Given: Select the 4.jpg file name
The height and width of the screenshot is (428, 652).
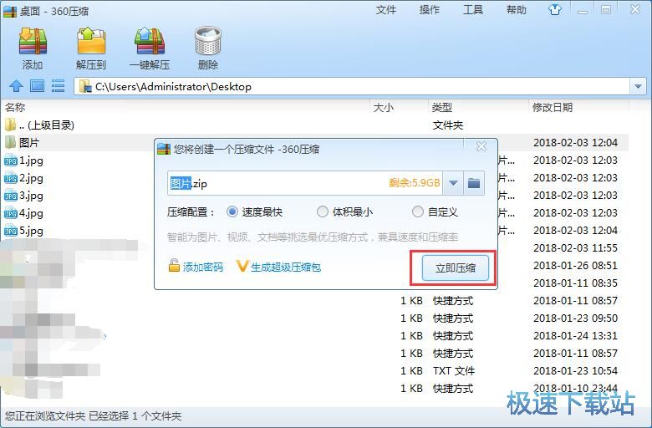Looking at the screenshot, I should (31, 213).
